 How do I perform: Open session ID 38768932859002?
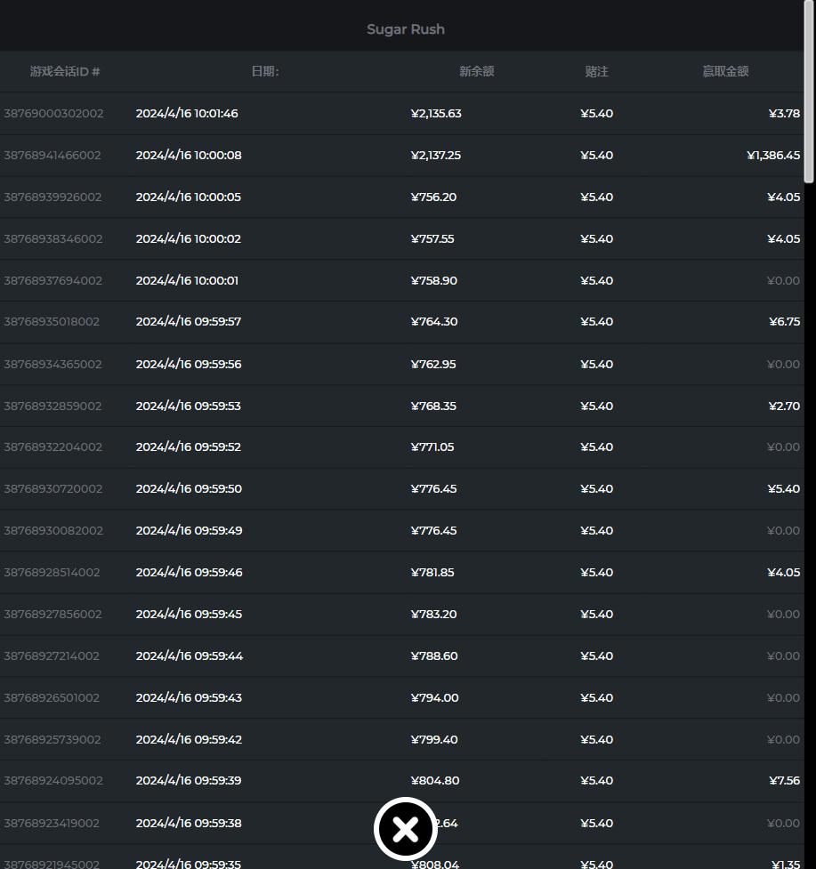pos(53,406)
